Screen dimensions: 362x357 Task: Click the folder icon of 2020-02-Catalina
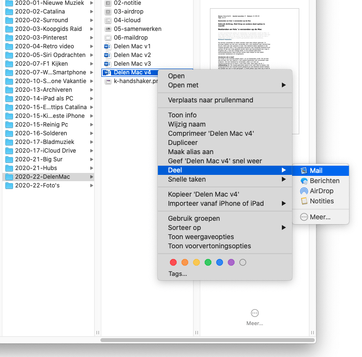coord(9,12)
